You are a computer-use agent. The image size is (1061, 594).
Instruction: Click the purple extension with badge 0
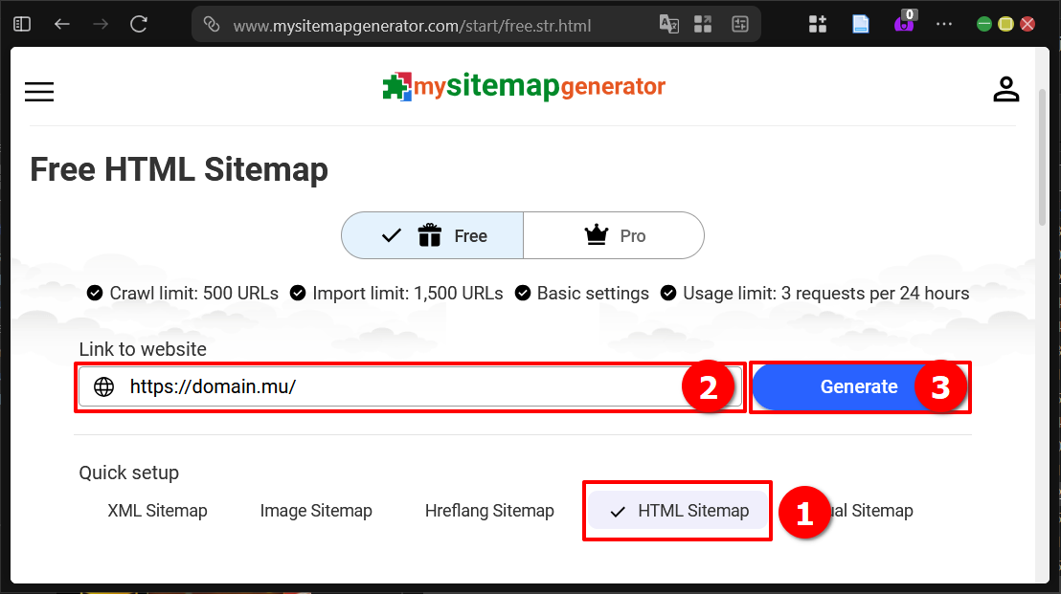pos(902,23)
